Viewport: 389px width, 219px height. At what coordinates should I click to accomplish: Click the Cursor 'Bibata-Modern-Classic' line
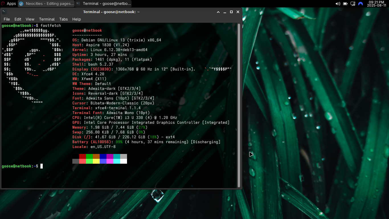click(113, 103)
